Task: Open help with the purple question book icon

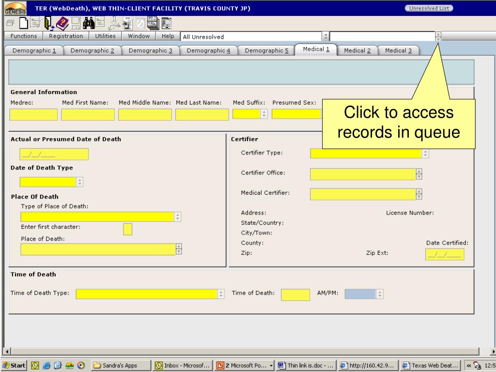Action: (62, 23)
